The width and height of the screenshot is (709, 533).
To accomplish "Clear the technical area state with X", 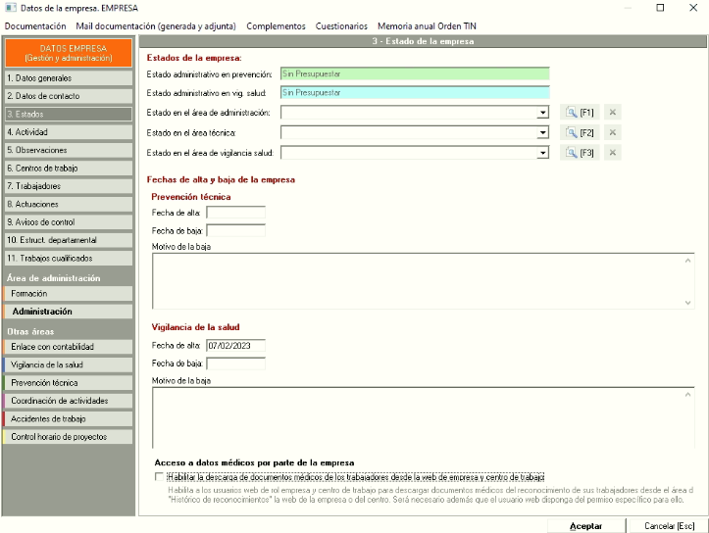I will (x=613, y=132).
